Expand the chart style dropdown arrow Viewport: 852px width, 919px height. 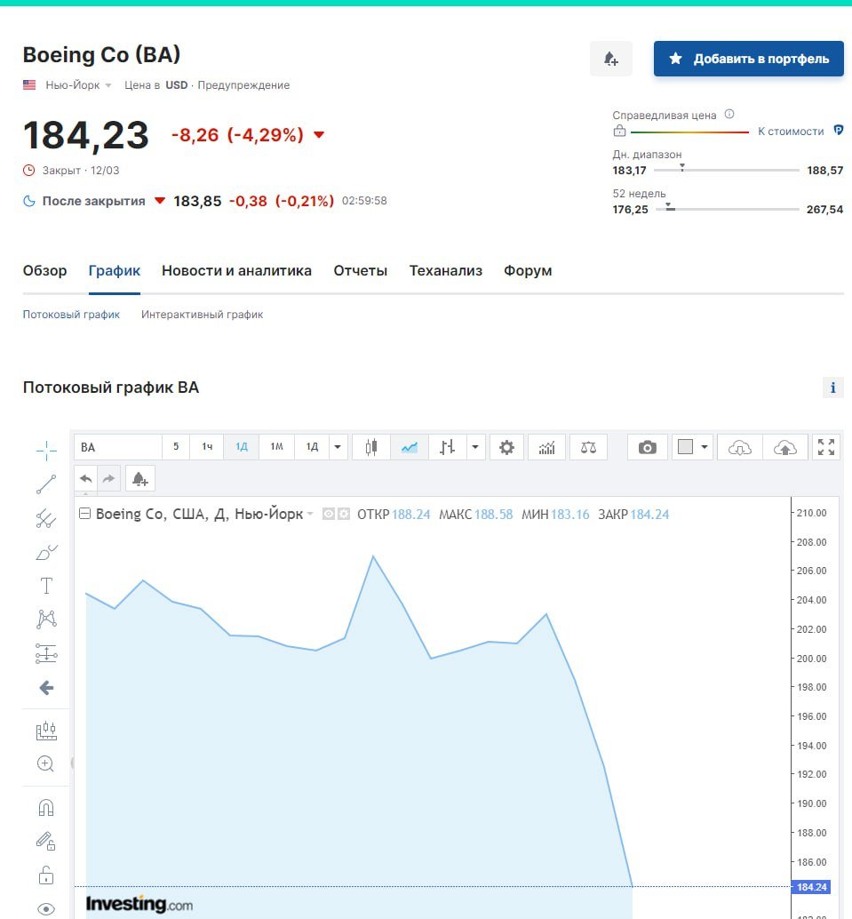pos(476,447)
